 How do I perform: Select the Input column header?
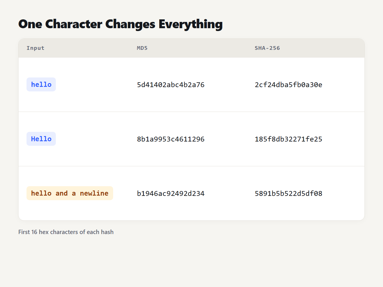(36, 48)
